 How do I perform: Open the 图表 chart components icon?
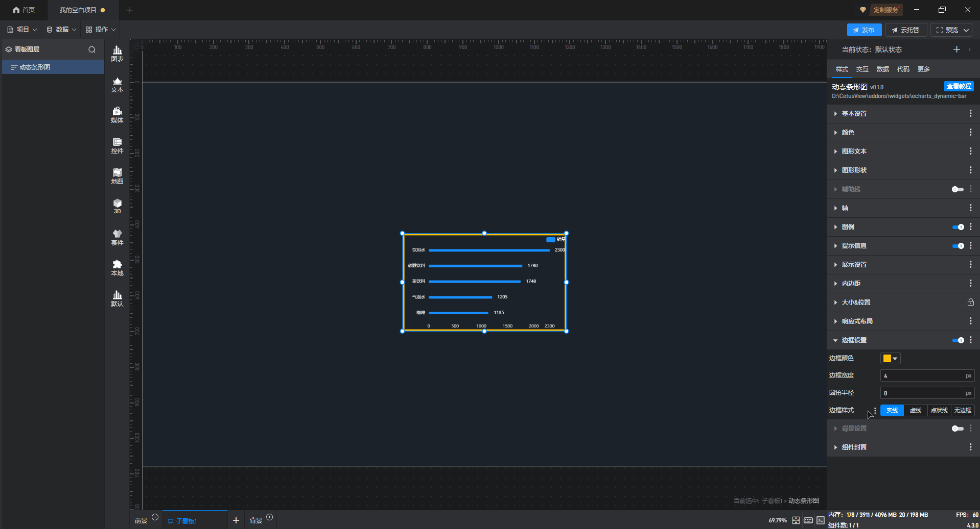pos(117,53)
